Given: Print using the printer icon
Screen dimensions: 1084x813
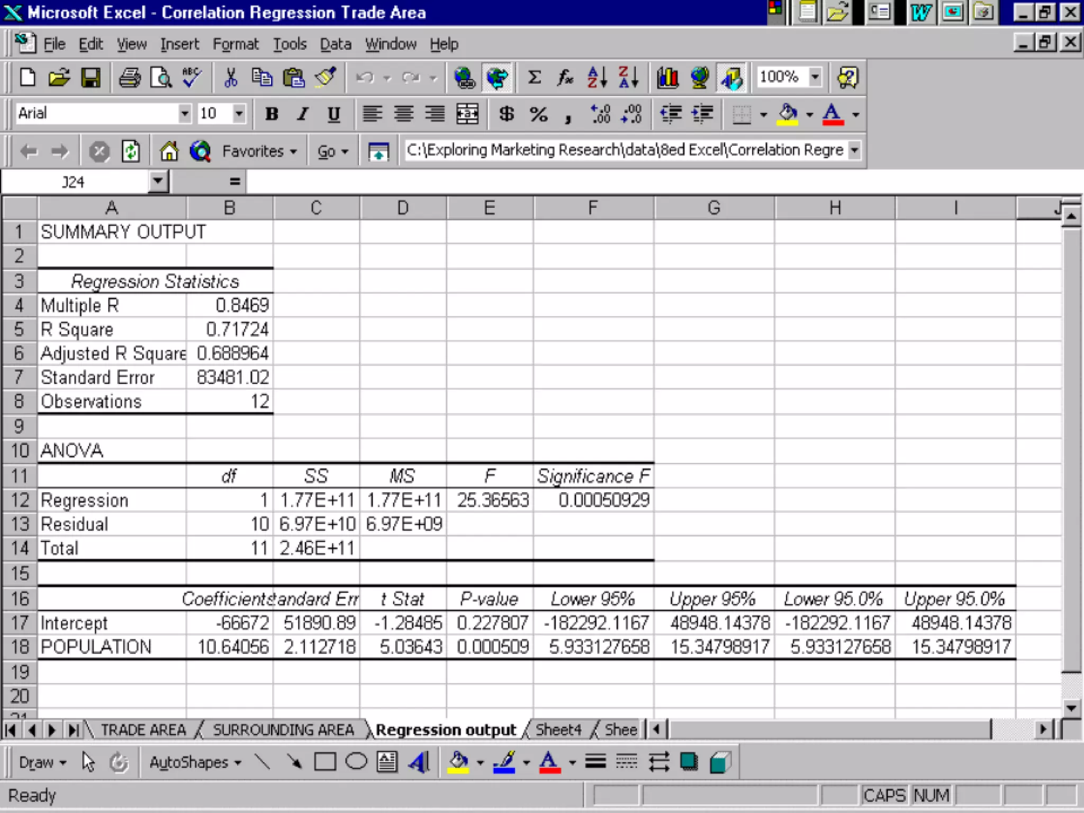Looking at the screenshot, I should point(130,78).
